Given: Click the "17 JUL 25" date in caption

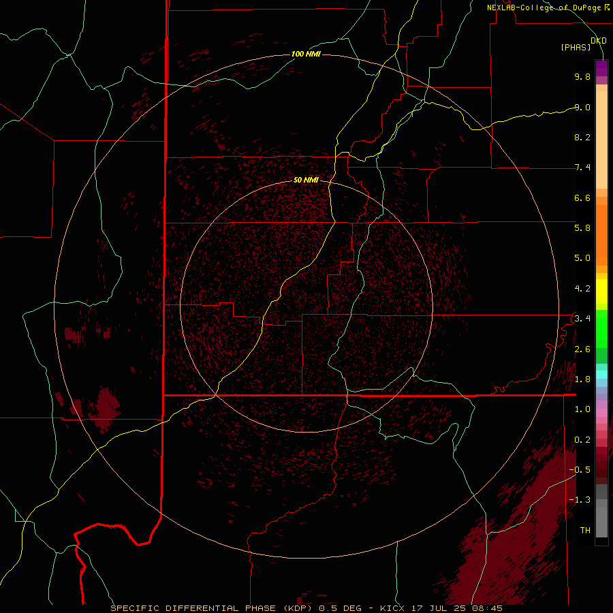Looking at the screenshot, I should pos(439,608).
